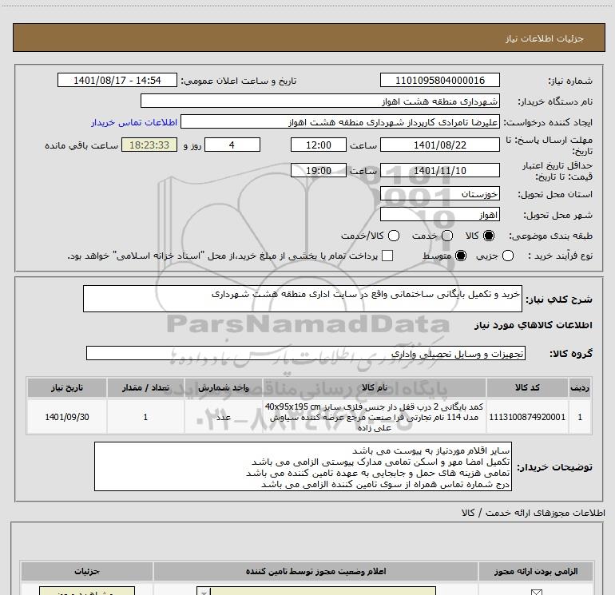Click the row number 1 cell

(580, 417)
